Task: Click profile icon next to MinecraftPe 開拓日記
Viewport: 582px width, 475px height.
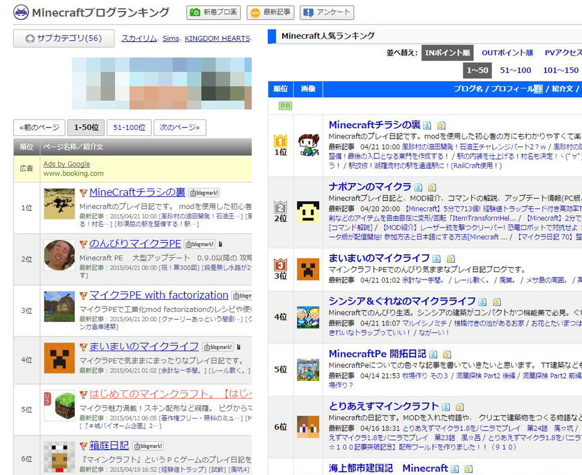Action: point(433,354)
